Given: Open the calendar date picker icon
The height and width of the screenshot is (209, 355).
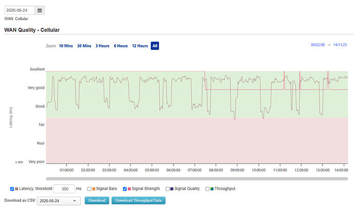Looking at the screenshot, I should click(40, 10).
